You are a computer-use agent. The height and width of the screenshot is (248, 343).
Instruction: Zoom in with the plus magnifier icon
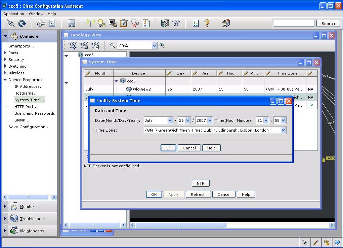pyautogui.click(x=162, y=45)
